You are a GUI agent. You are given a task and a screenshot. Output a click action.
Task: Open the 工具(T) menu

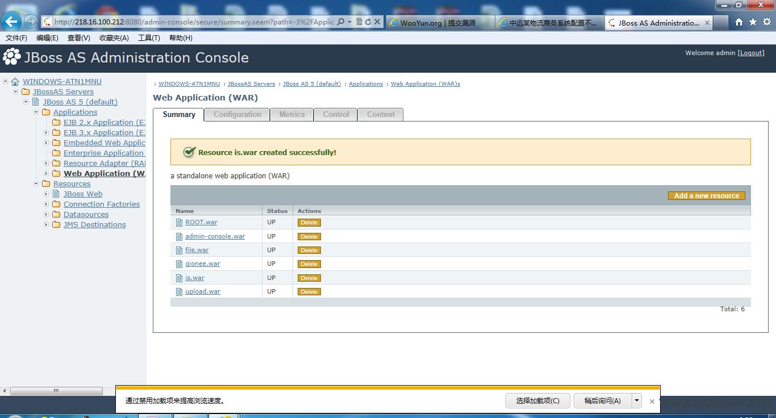pyautogui.click(x=149, y=38)
